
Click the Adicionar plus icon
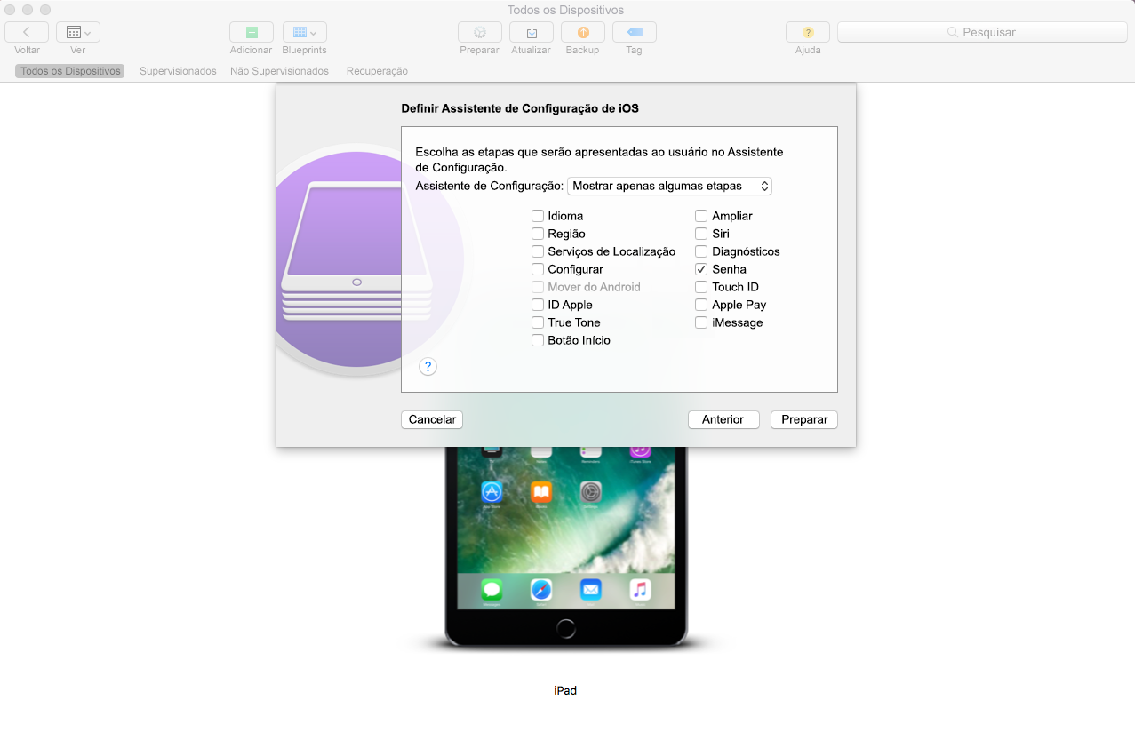251,32
